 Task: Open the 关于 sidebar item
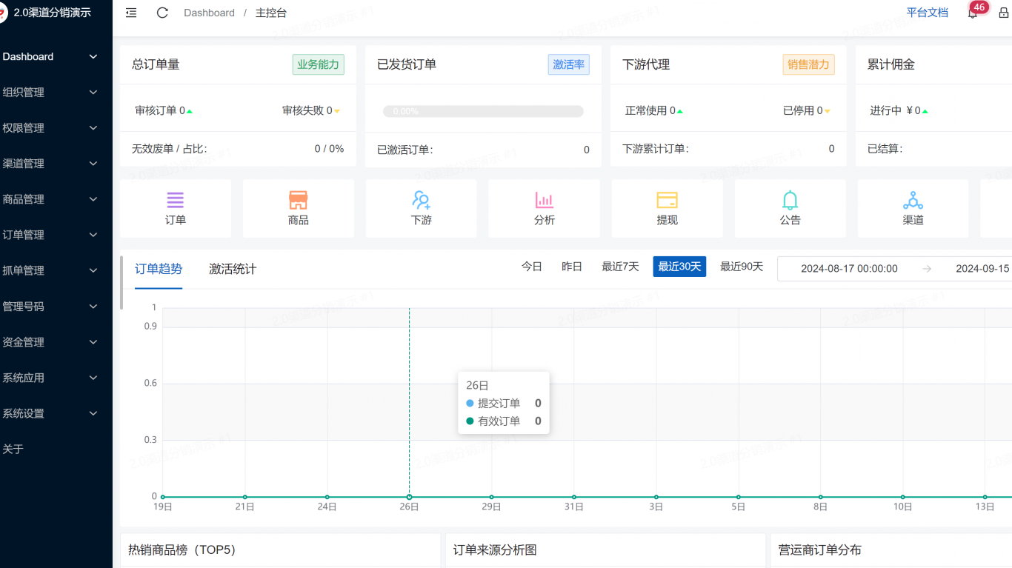click(x=56, y=449)
